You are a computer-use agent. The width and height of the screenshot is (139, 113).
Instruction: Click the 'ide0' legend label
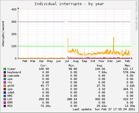click(x=11, y=93)
